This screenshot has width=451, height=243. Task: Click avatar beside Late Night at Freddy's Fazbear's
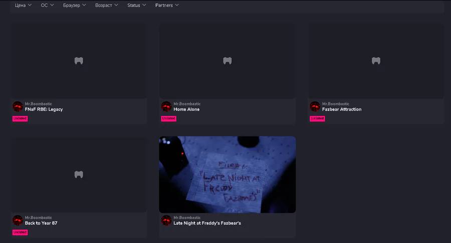(166, 220)
